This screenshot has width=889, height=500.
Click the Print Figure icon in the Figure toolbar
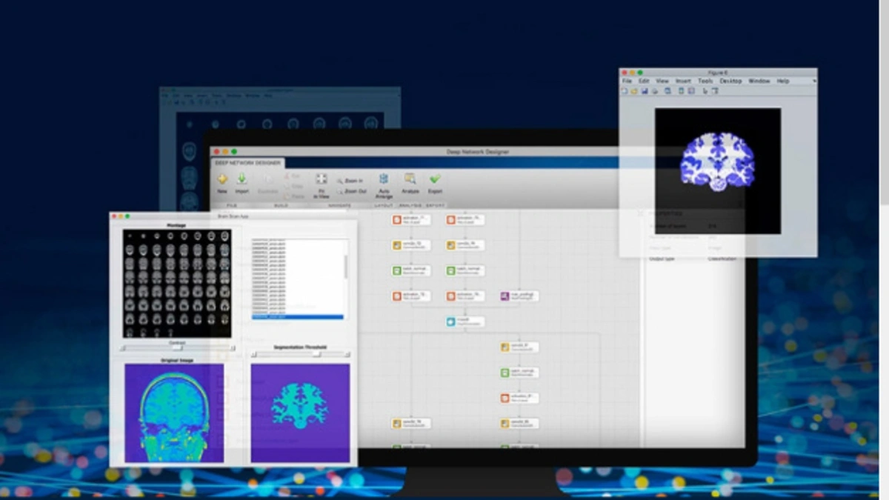tap(655, 91)
